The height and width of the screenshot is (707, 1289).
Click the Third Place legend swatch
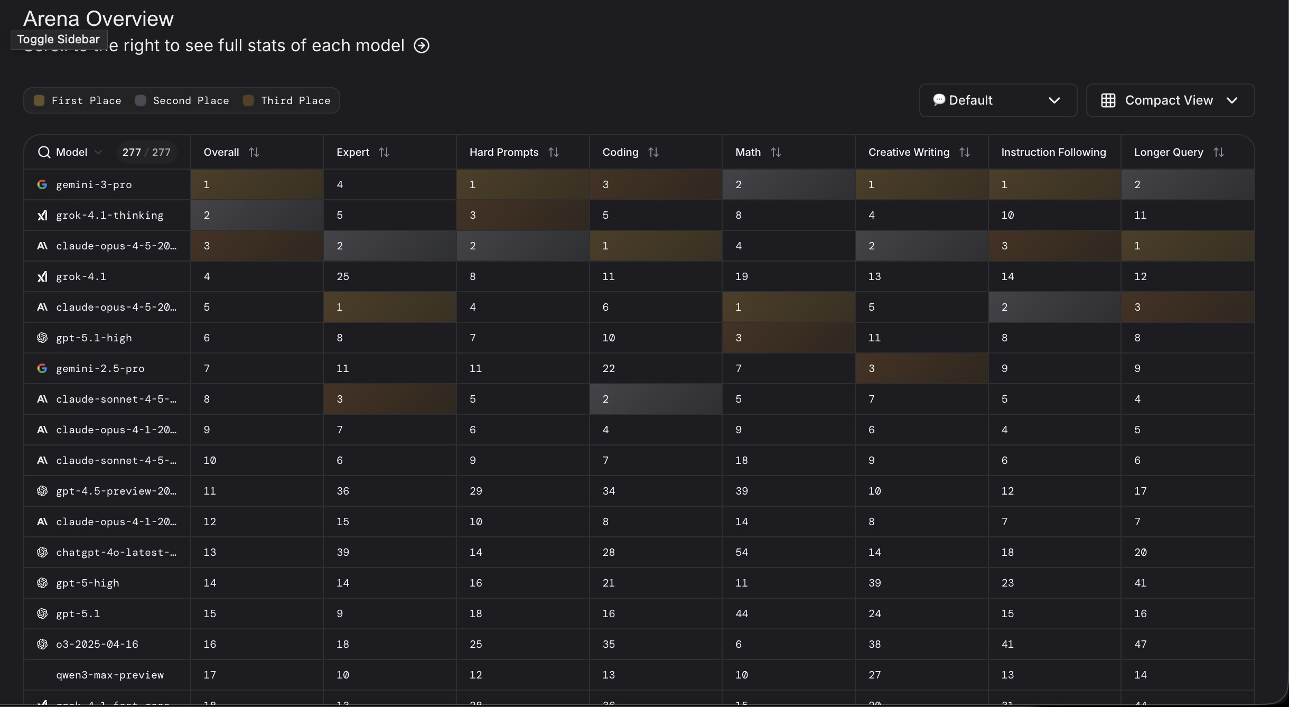coord(248,100)
